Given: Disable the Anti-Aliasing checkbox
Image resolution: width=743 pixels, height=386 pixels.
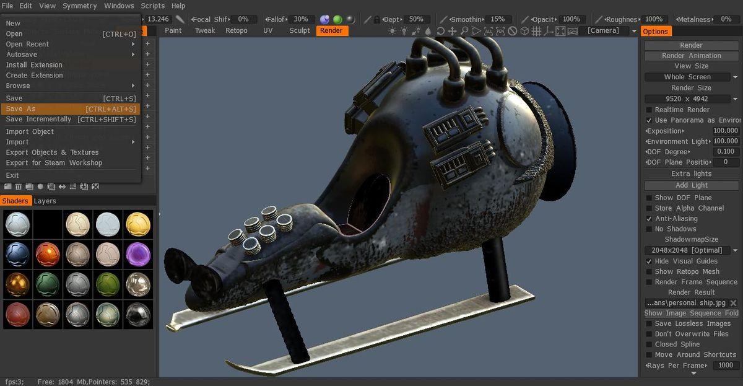Looking at the screenshot, I should (649, 219).
